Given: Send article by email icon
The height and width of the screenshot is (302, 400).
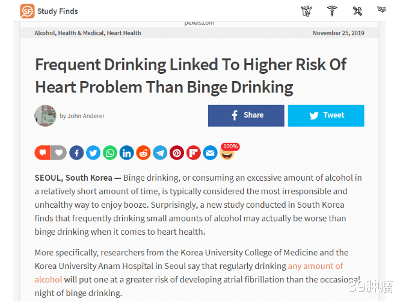Looking at the screenshot, I should [210, 153].
